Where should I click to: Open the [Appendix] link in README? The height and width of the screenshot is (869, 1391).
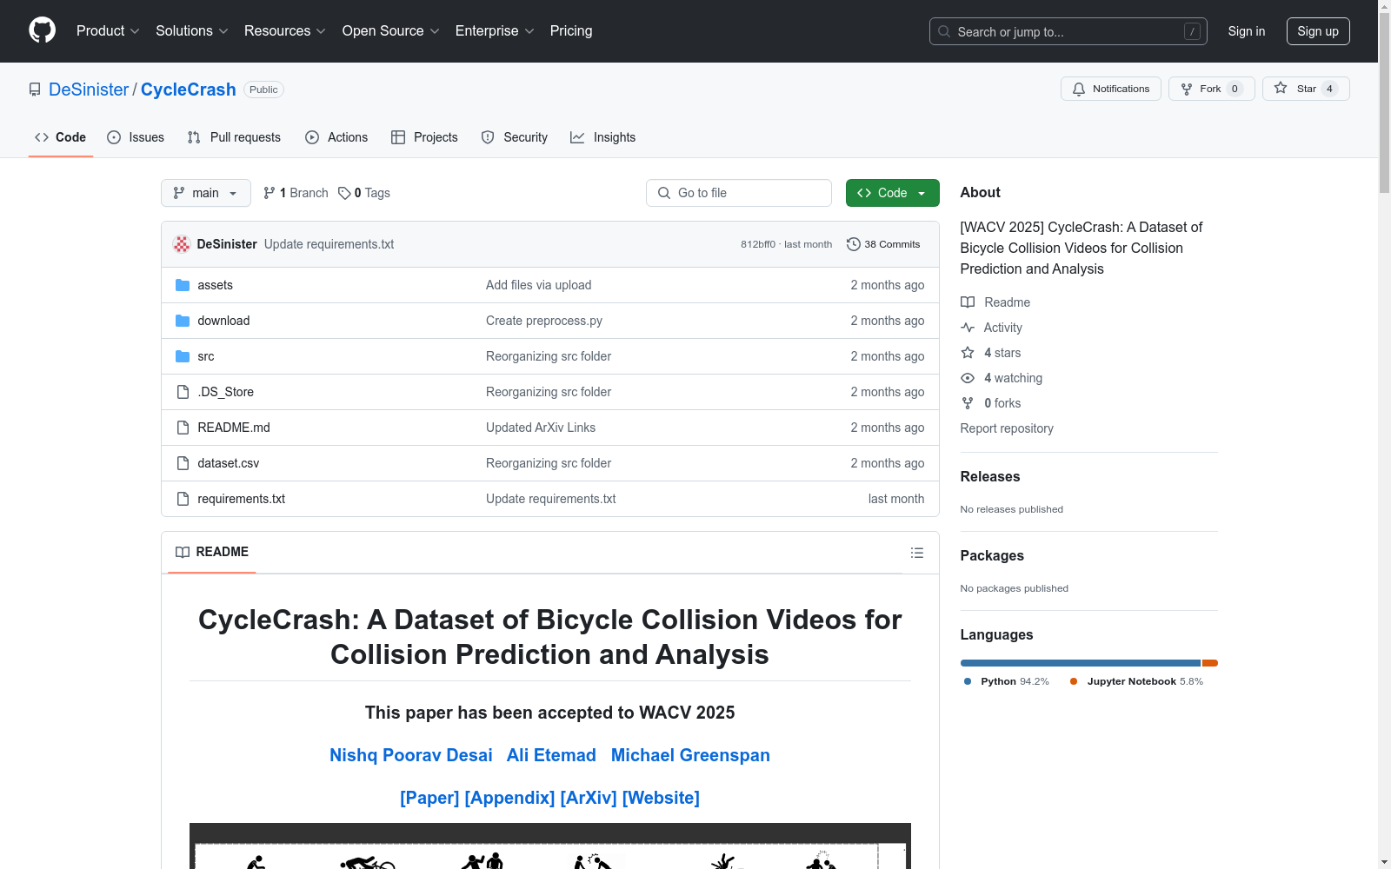(509, 798)
